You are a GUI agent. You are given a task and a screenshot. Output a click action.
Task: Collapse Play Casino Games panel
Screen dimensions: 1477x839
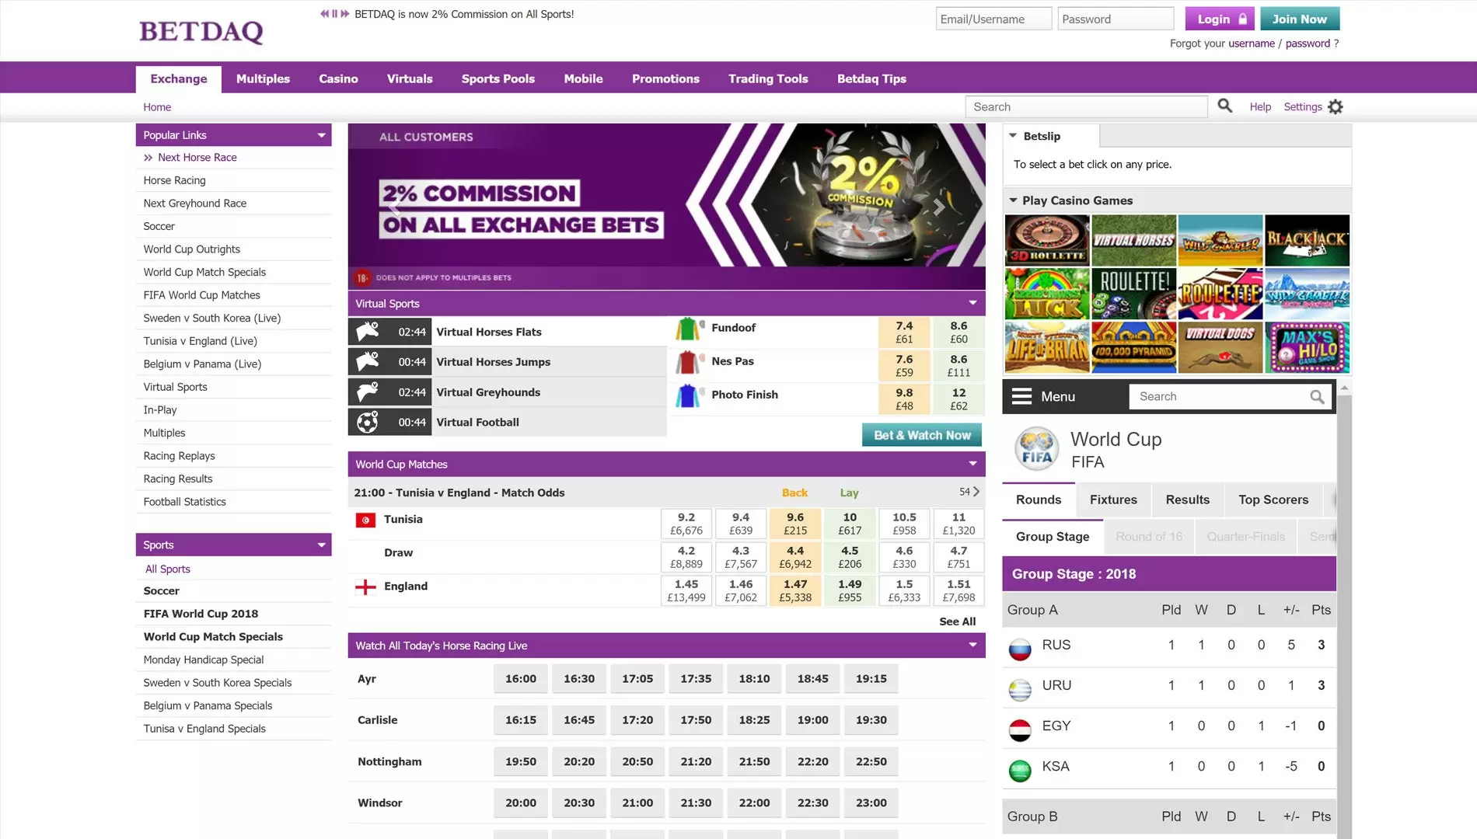[1013, 200]
